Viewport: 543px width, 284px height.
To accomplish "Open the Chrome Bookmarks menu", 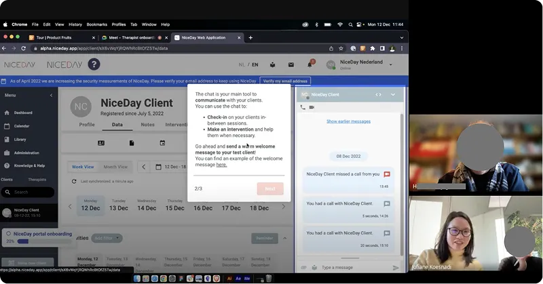I will click(x=96, y=24).
